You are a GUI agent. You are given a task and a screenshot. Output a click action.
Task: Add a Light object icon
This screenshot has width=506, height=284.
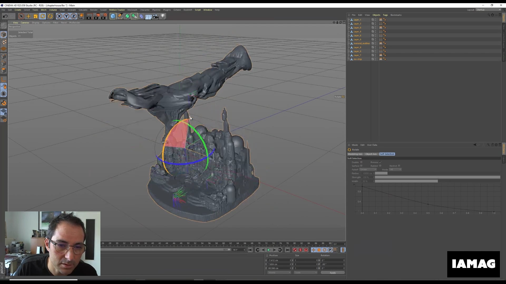(163, 16)
